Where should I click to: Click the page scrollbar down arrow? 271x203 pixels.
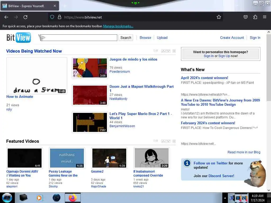click(269, 190)
